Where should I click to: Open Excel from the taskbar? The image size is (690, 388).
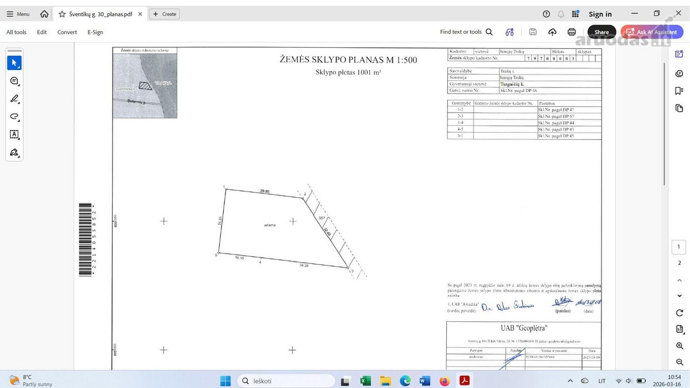point(366,381)
